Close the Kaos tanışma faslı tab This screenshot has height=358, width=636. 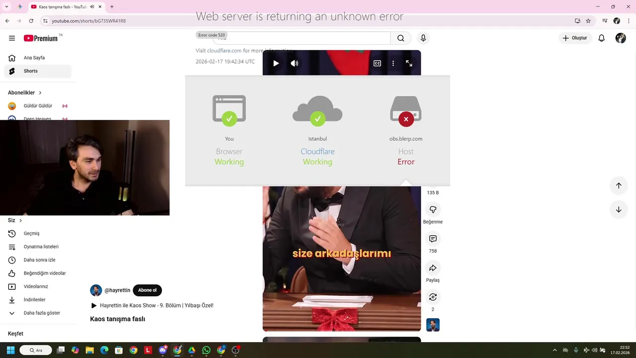(100, 7)
